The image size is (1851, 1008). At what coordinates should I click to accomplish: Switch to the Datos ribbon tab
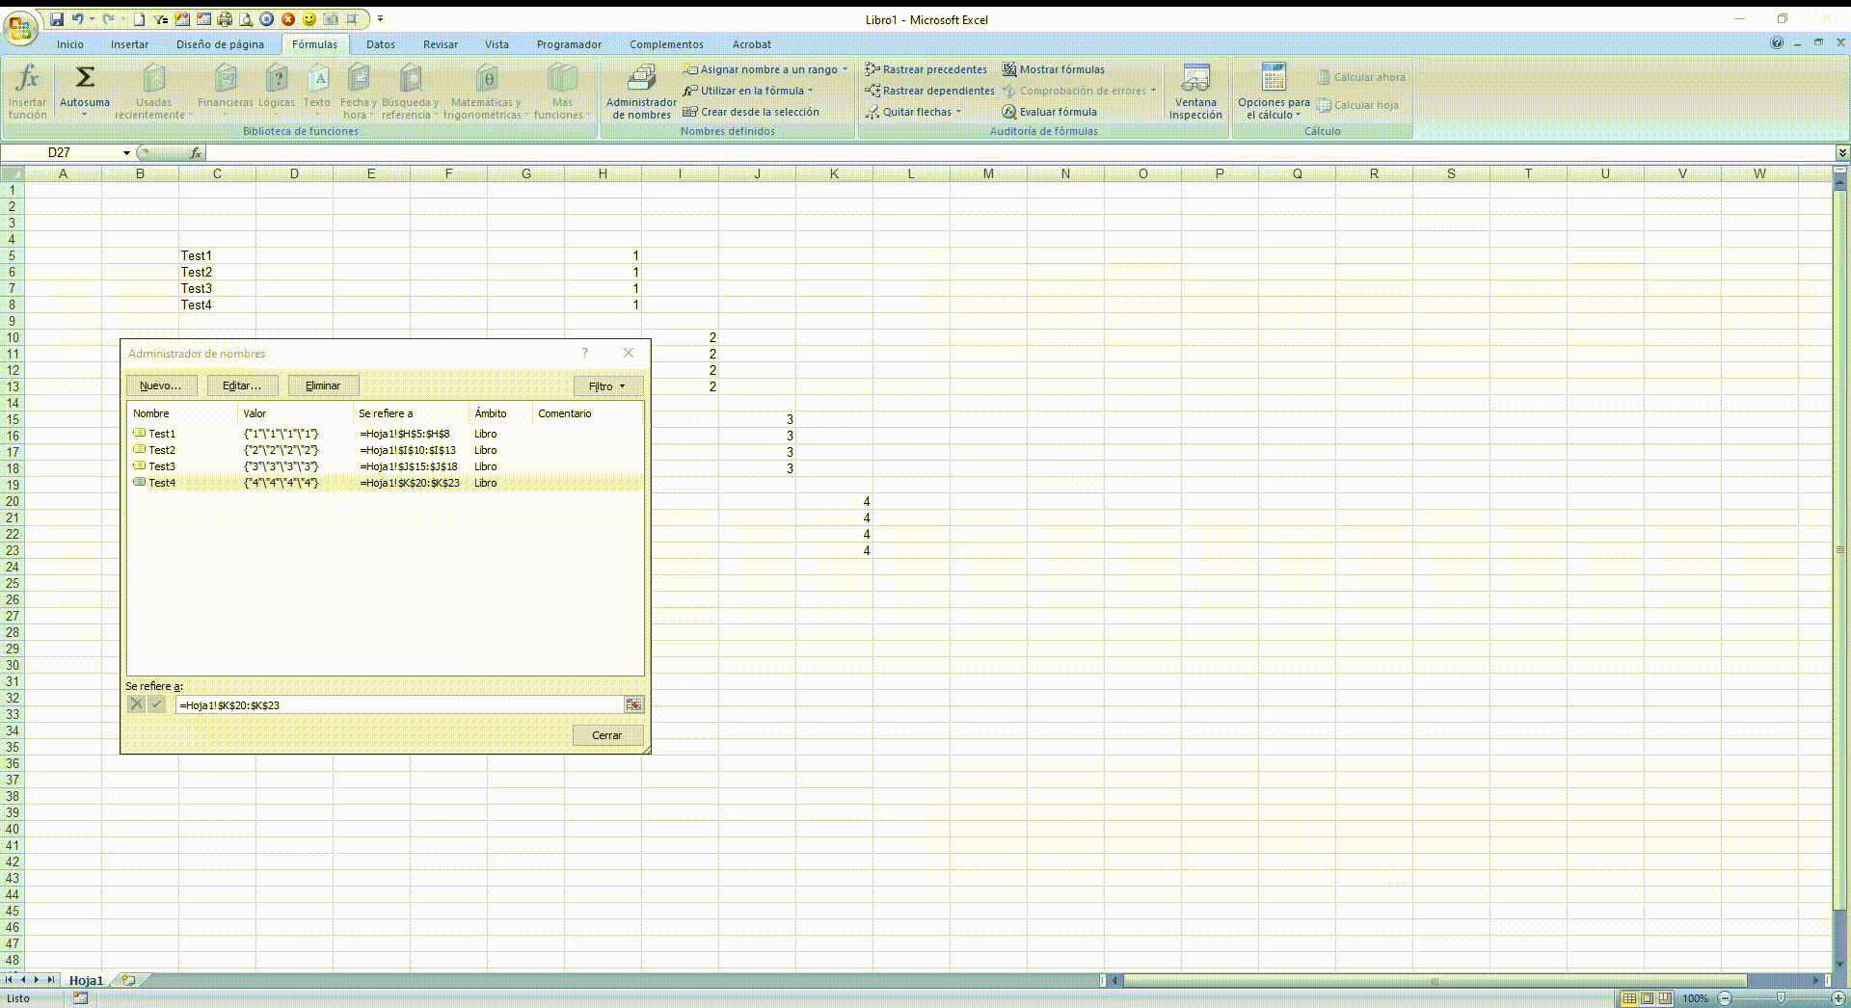pos(381,44)
